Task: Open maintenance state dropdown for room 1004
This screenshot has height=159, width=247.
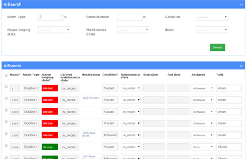Action: (x=131, y=123)
